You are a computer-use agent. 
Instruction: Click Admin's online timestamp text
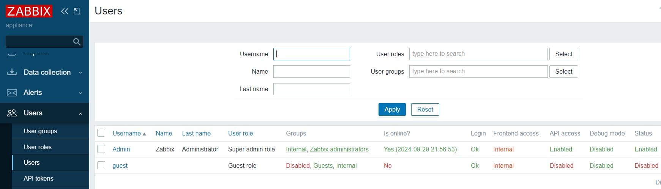(420, 149)
